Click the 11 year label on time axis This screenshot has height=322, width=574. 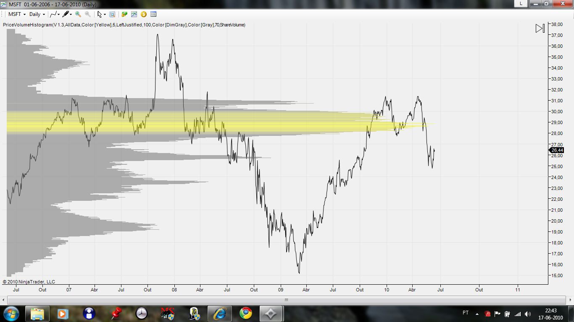pyautogui.click(x=518, y=290)
